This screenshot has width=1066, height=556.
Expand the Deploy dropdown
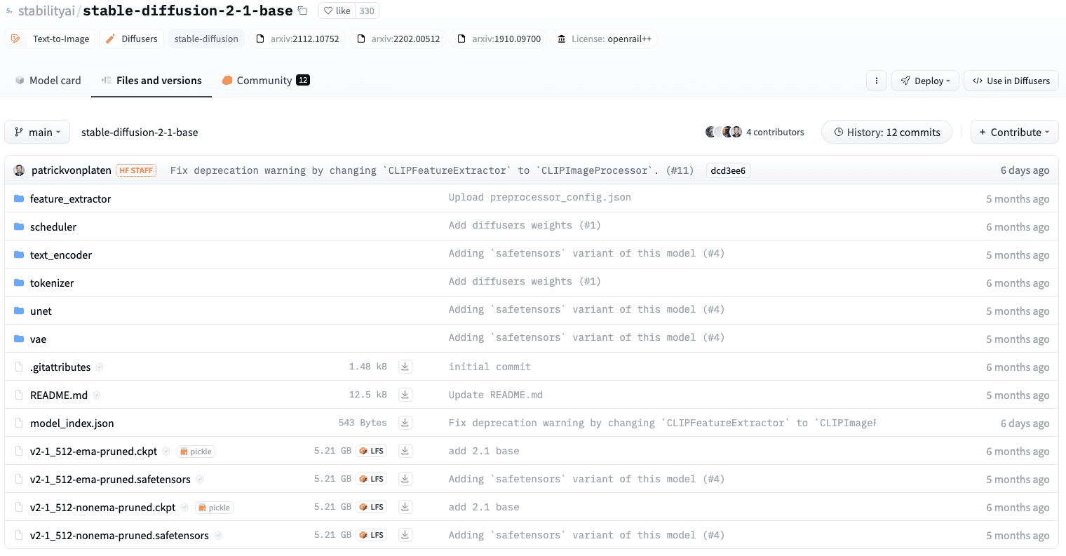click(x=925, y=81)
